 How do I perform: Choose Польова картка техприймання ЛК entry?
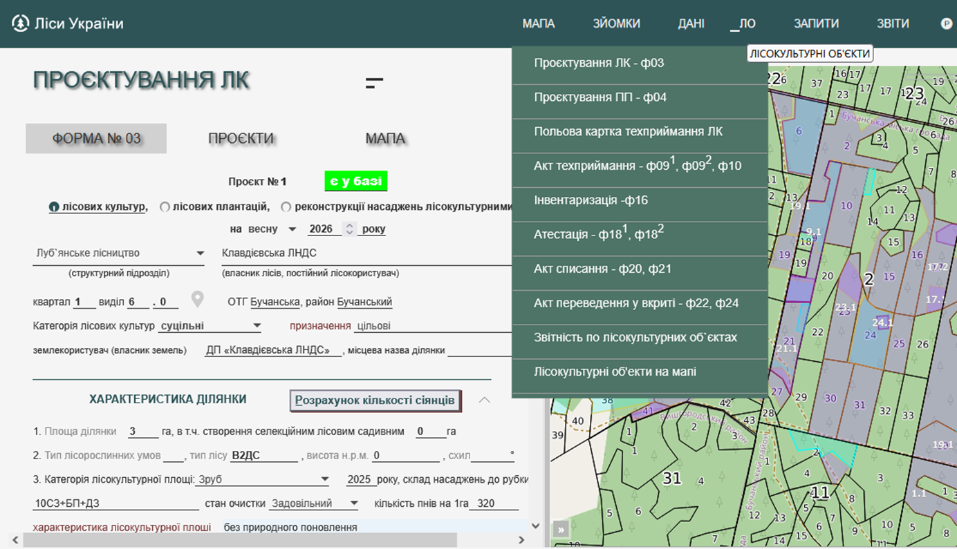coord(640,131)
